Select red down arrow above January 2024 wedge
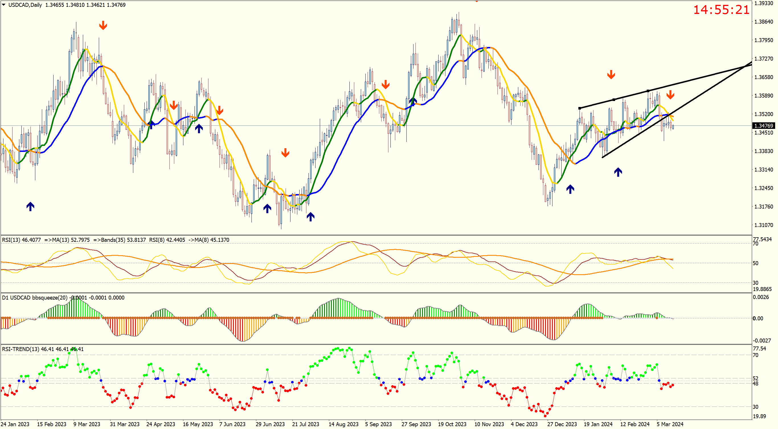The height and width of the screenshot is (429, 778). pyautogui.click(x=611, y=75)
